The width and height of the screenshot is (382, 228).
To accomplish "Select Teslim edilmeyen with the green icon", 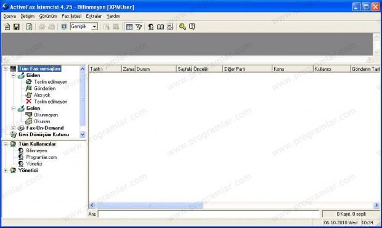I will point(51,82).
